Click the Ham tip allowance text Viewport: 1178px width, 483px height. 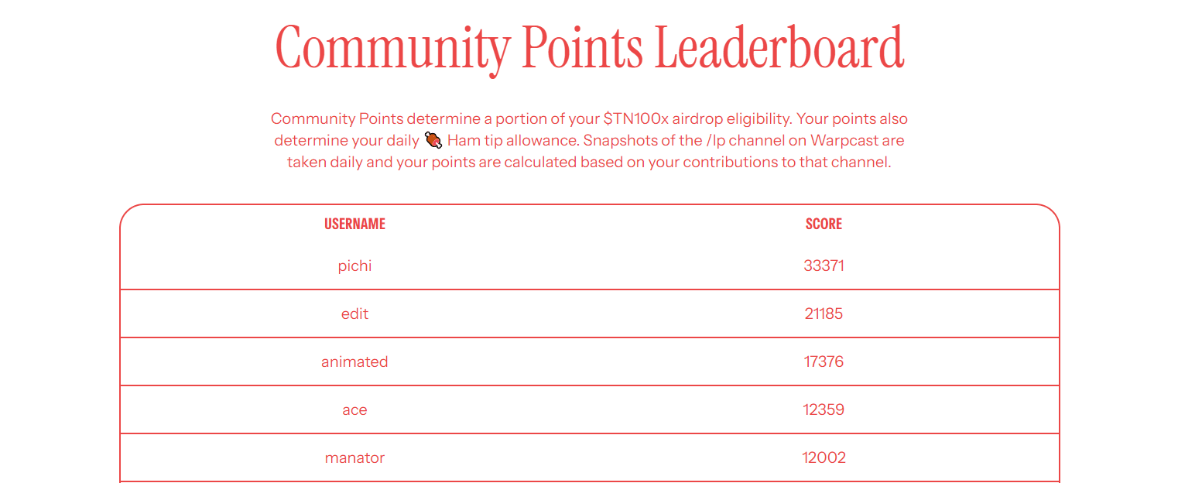point(513,141)
